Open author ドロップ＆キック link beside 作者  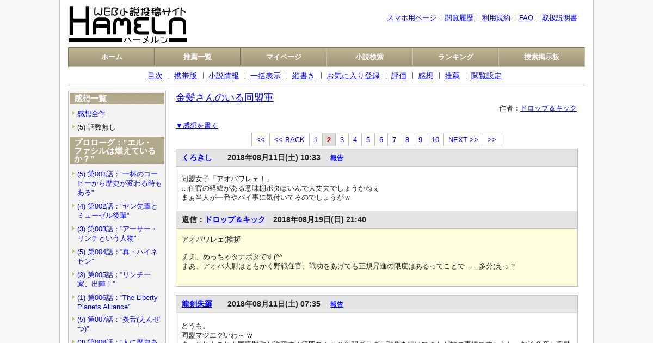pyautogui.click(x=549, y=108)
